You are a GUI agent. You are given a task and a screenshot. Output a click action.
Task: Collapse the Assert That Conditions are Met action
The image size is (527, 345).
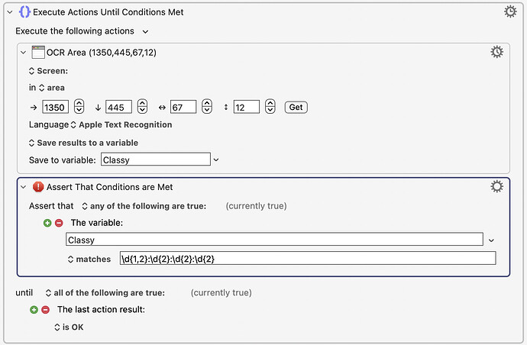click(x=23, y=187)
